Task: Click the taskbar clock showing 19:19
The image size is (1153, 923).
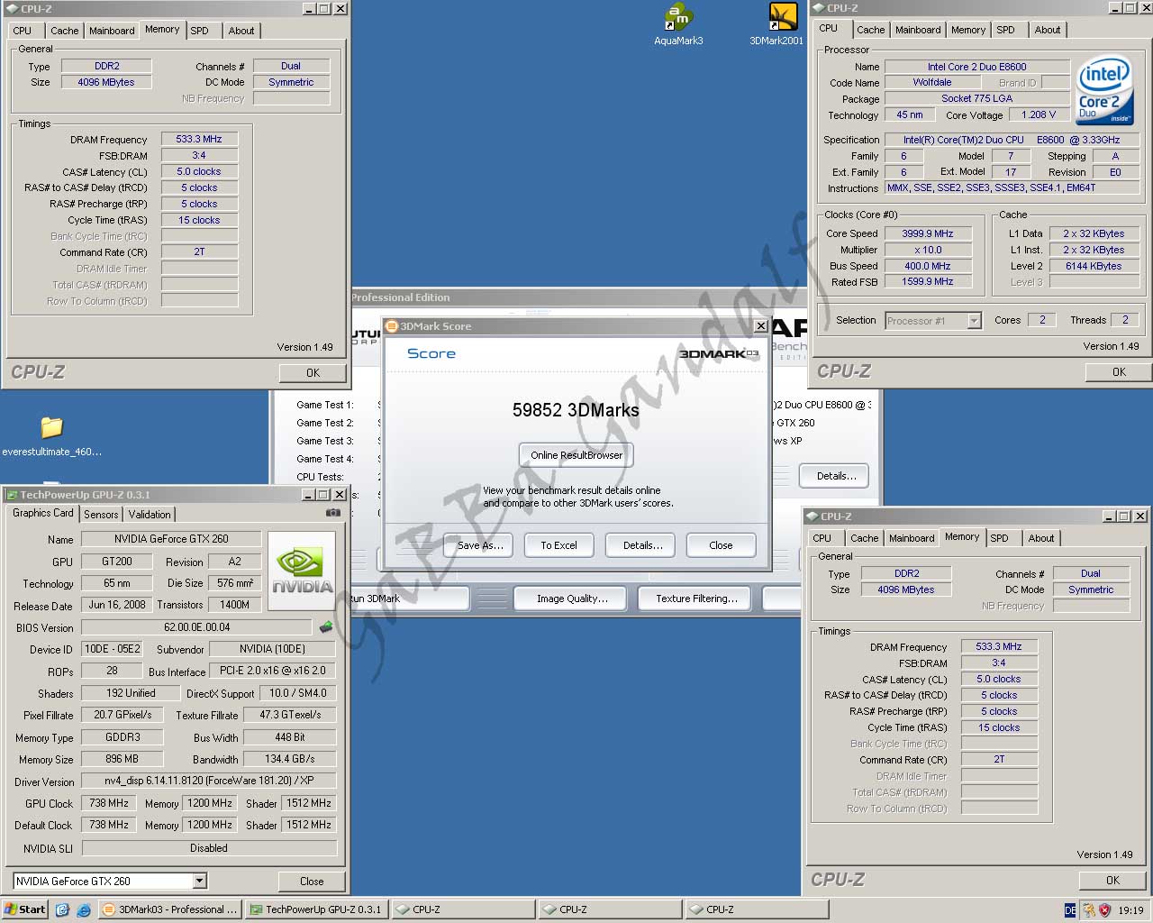Action: [1130, 910]
